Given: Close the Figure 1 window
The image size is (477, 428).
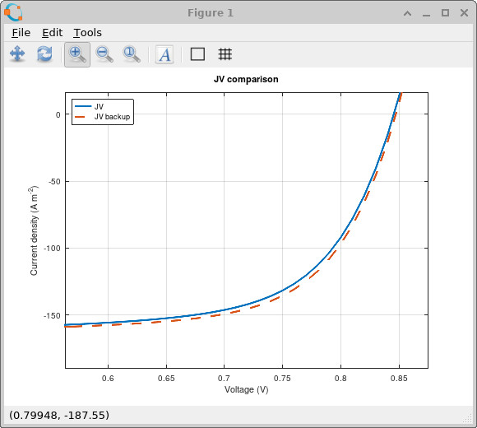Looking at the screenshot, I should [464, 13].
